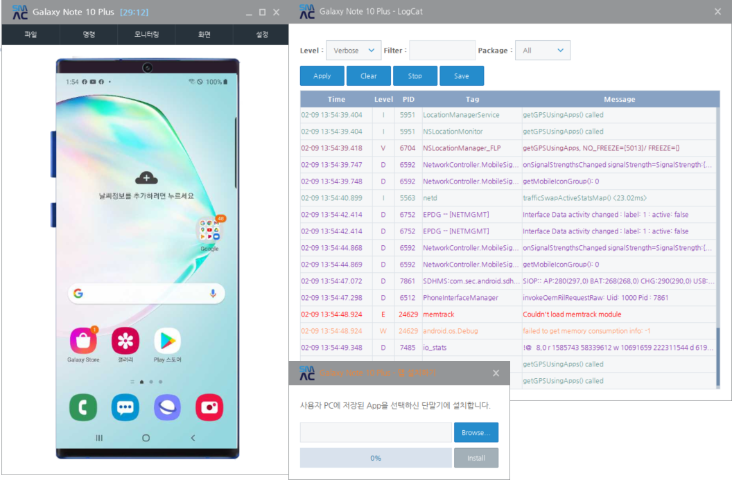732x480 pixels.
Task: Open the 파일 menu
Action: [31, 35]
